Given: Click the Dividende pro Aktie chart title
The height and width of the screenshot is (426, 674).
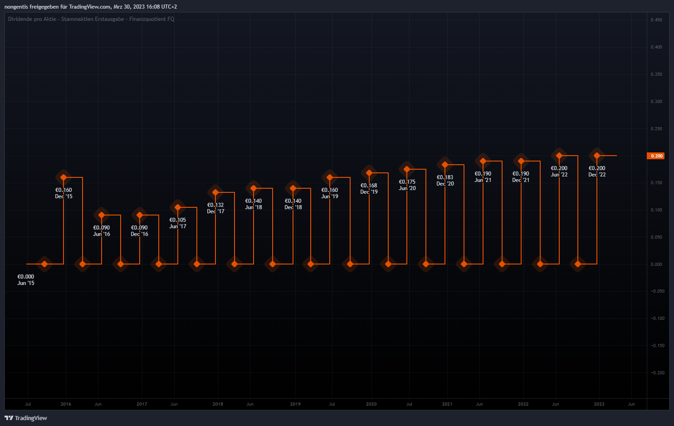Looking at the screenshot, I should click(x=91, y=19).
